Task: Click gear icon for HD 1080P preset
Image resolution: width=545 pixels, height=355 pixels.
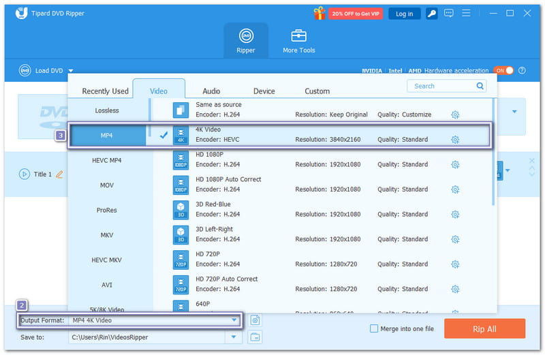Action: pyautogui.click(x=455, y=164)
